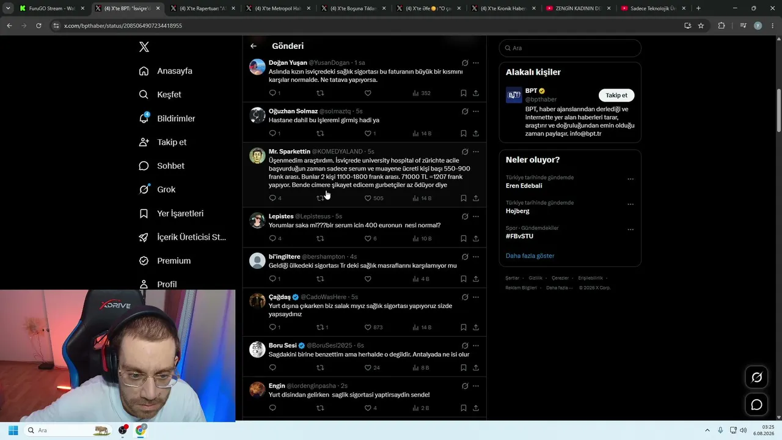This screenshot has height=440, width=782.
Task: Reply to Doğan Yuşan's post
Action: [x=272, y=93]
